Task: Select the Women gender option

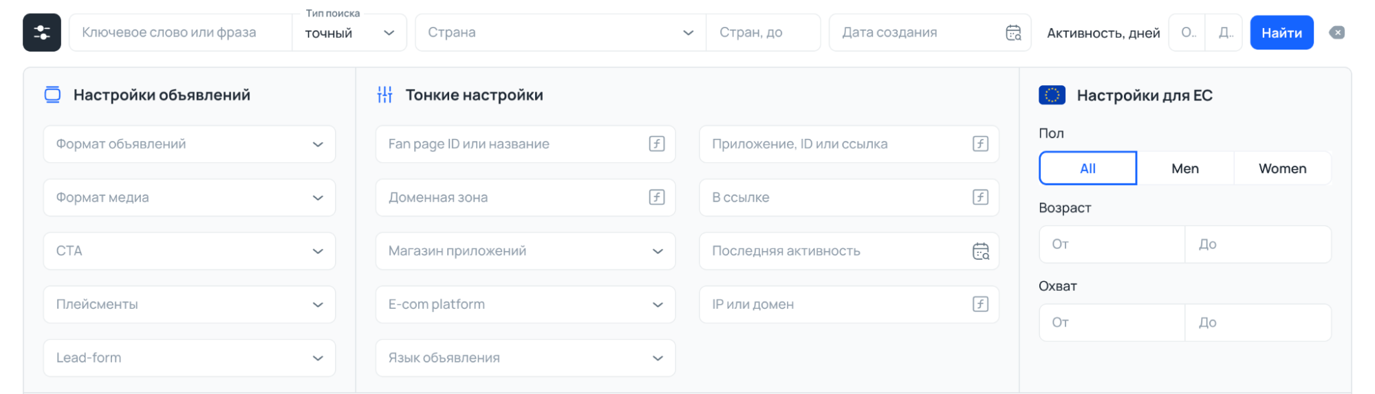Action: pos(1282,168)
